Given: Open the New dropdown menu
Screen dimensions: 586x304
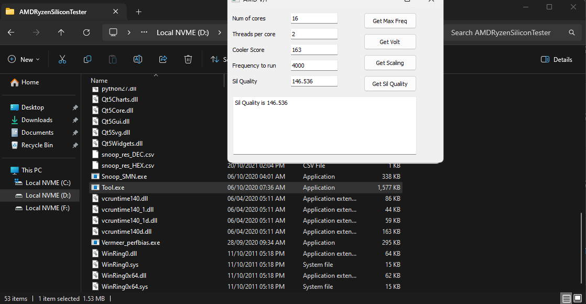Looking at the screenshot, I should tap(24, 59).
